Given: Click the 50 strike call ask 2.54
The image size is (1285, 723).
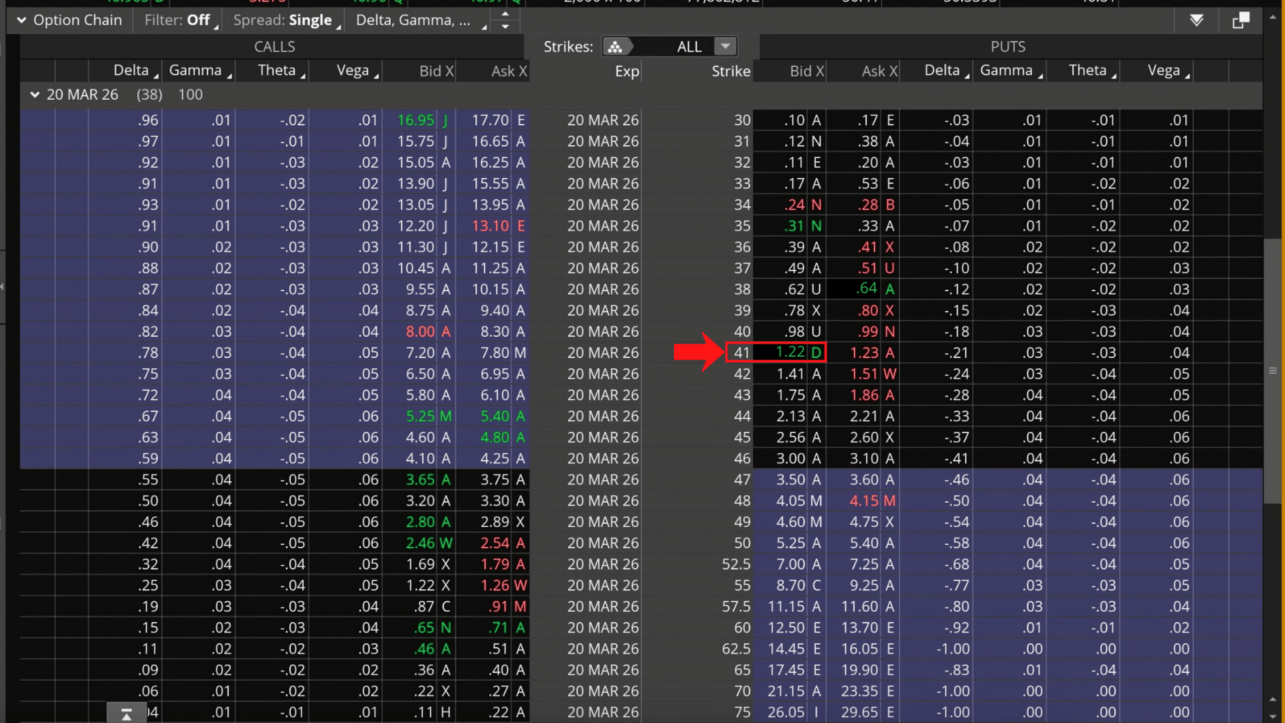Looking at the screenshot, I should click(495, 543).
